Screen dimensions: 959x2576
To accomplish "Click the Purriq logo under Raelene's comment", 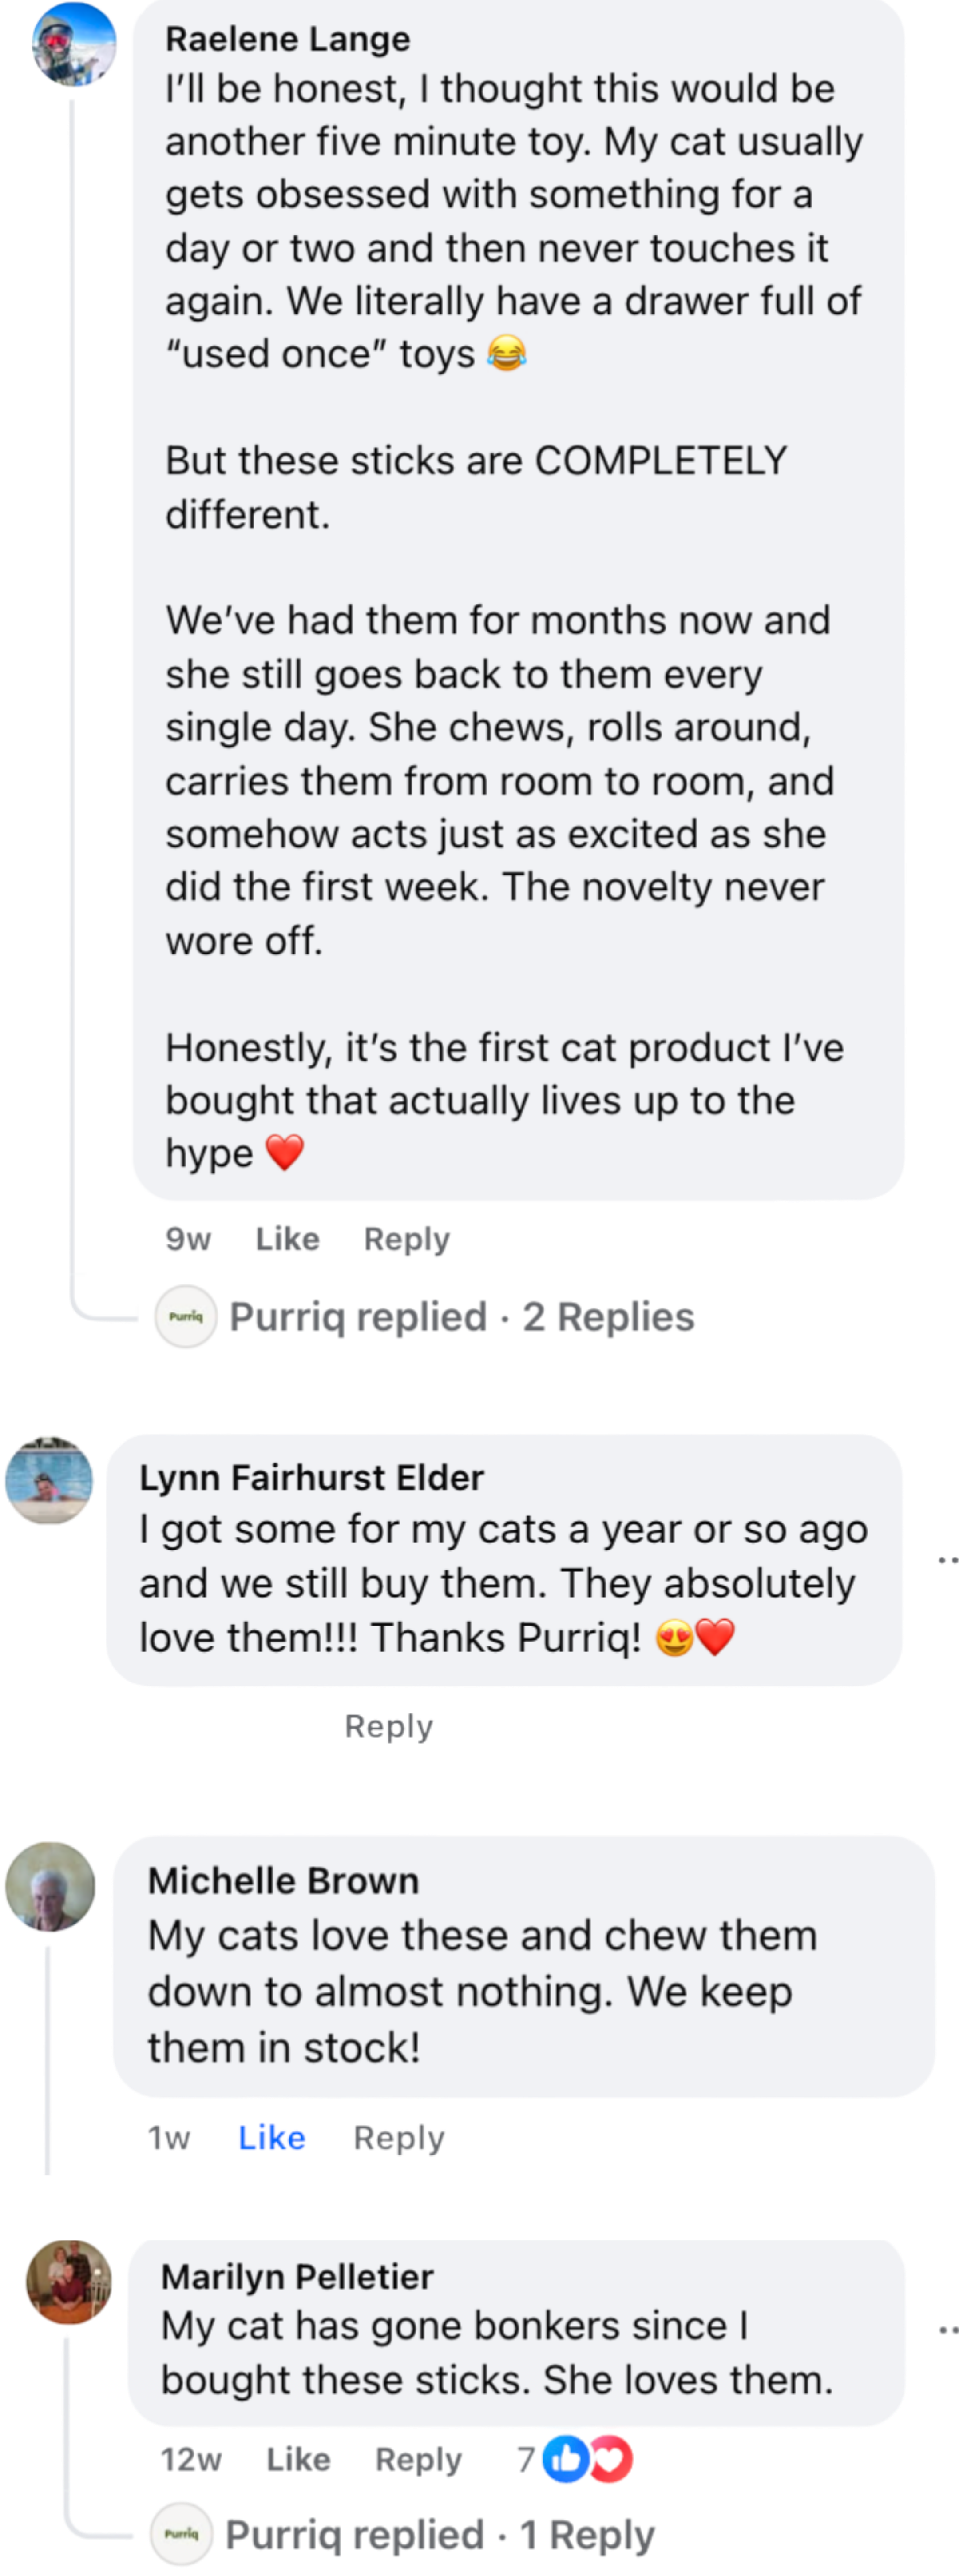I will pos(186,1317).
